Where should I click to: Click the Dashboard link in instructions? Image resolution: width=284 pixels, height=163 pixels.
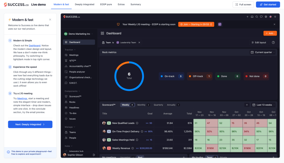click(35, 46)
